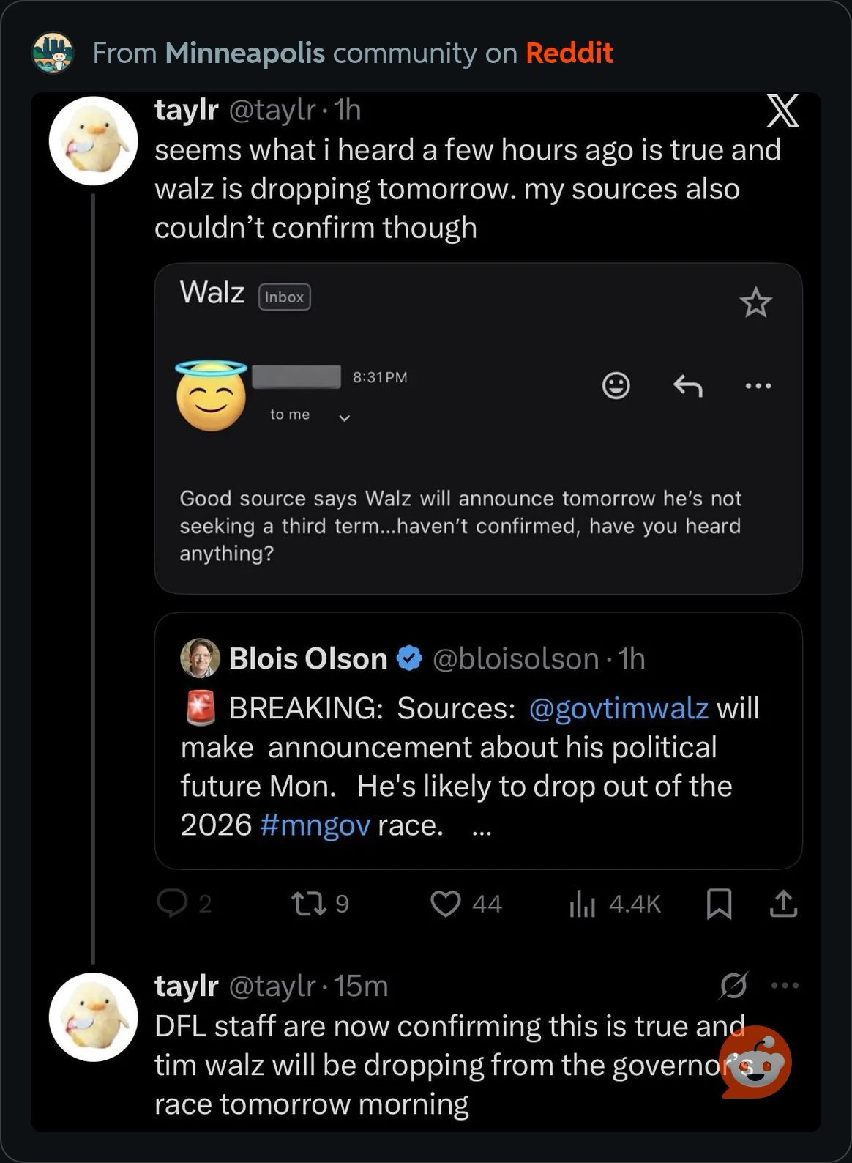Screen dimensions: 852x1163
Task: Like the post with heart icon
Action: point(446,904)
